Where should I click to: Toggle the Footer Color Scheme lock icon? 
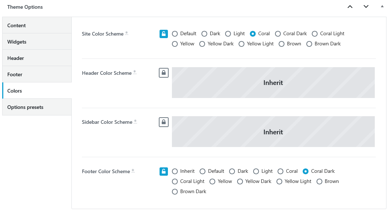click(x=164, y=171)
